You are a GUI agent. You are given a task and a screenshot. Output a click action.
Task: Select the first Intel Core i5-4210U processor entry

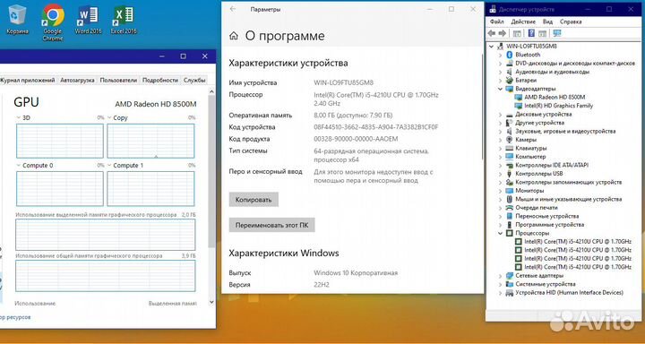(x=578, y=242)
